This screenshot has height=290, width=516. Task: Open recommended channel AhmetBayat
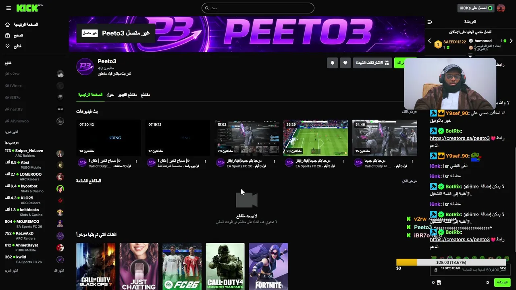[34, 247]
